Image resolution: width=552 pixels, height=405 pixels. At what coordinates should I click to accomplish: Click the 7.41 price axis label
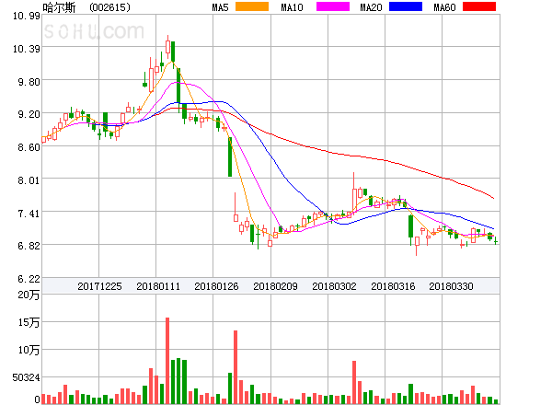pos(29,214)
